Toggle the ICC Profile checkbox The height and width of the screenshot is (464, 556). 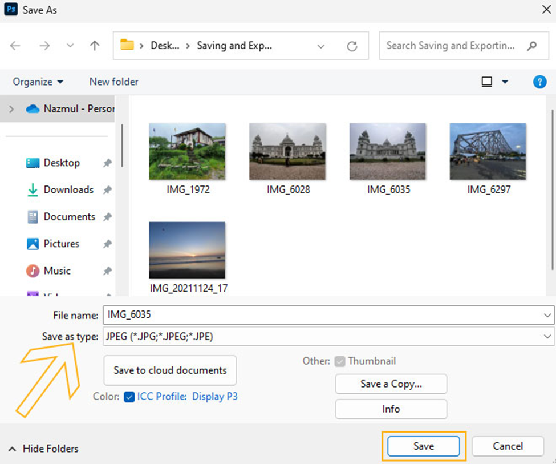pos(129,396)
